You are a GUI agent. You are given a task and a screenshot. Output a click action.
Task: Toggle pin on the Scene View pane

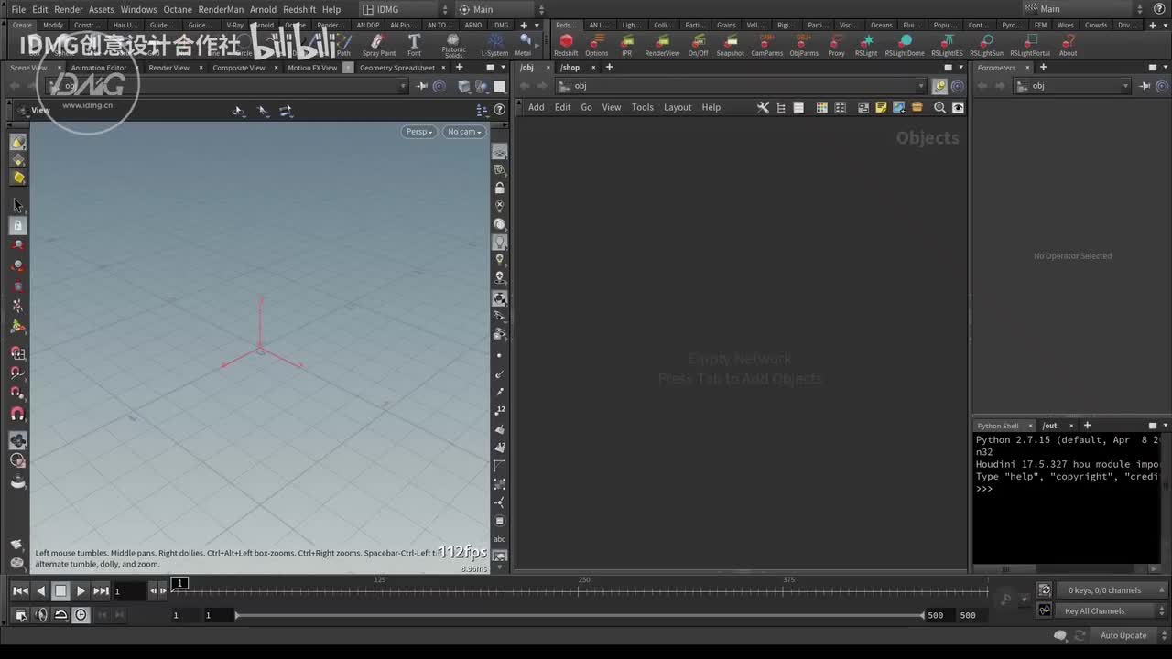[422, 86]
